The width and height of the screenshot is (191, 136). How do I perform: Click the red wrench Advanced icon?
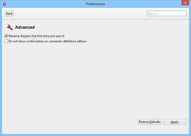pos(10,27)
